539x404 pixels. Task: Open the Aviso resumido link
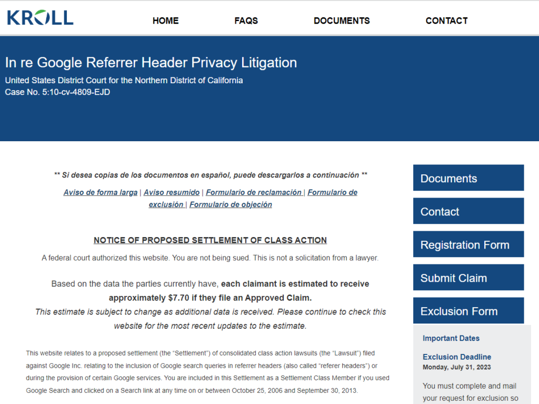[171, 192]
